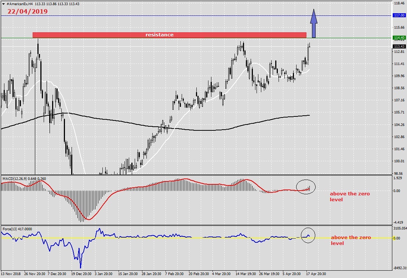407x278 pixels.
Task: Select the circle marker on Force panel
Action: click(x=308, y=235)
